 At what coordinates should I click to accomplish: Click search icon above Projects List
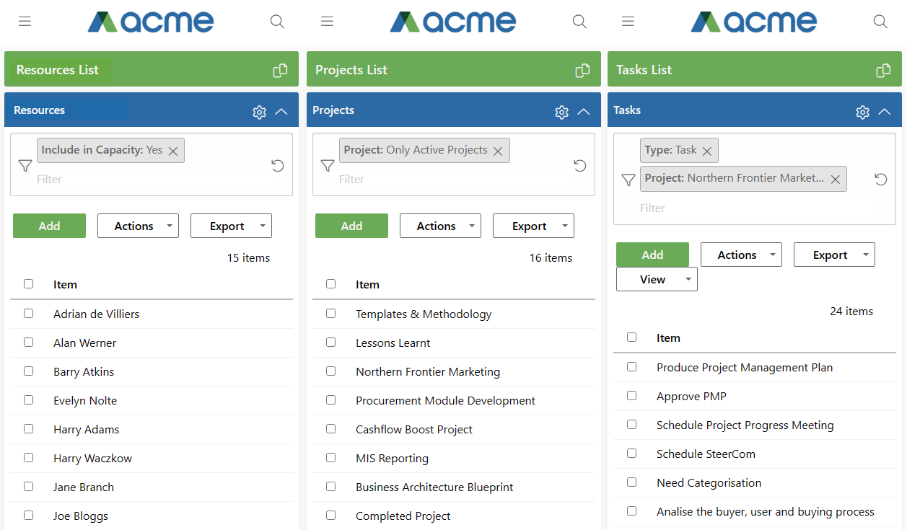pyautogui.click(x=579, y=22)
